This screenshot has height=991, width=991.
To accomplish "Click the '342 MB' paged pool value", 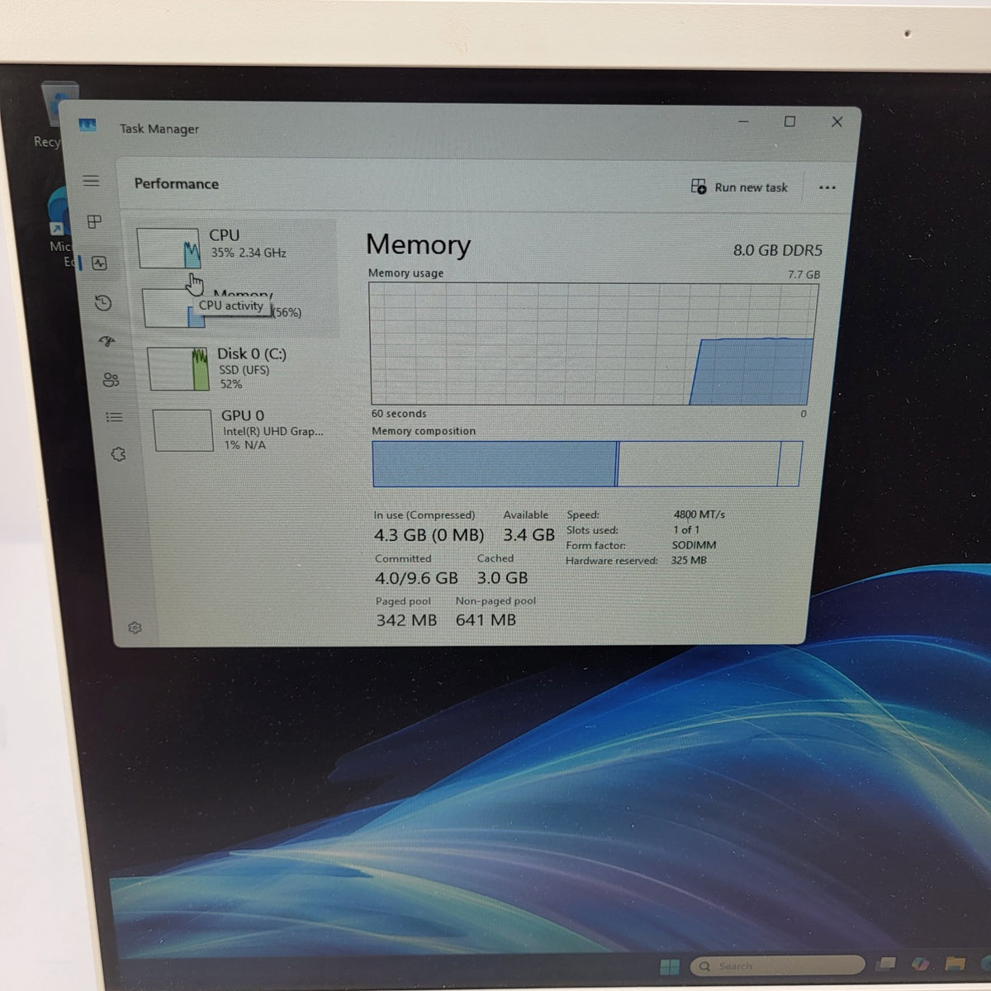I will tap(406, 619).
